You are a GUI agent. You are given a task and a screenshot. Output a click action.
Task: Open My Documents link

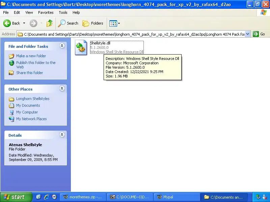(28, 105)
